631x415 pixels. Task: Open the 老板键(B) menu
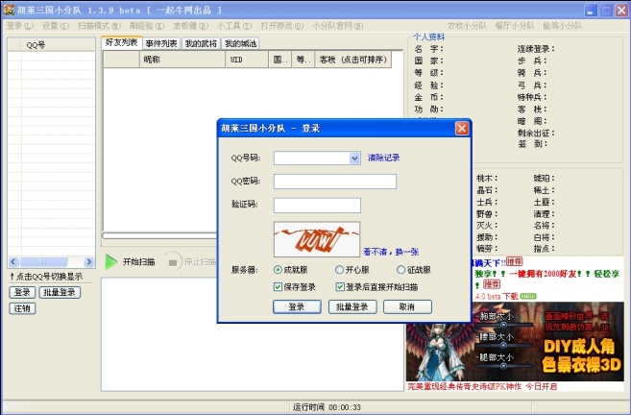190,26
